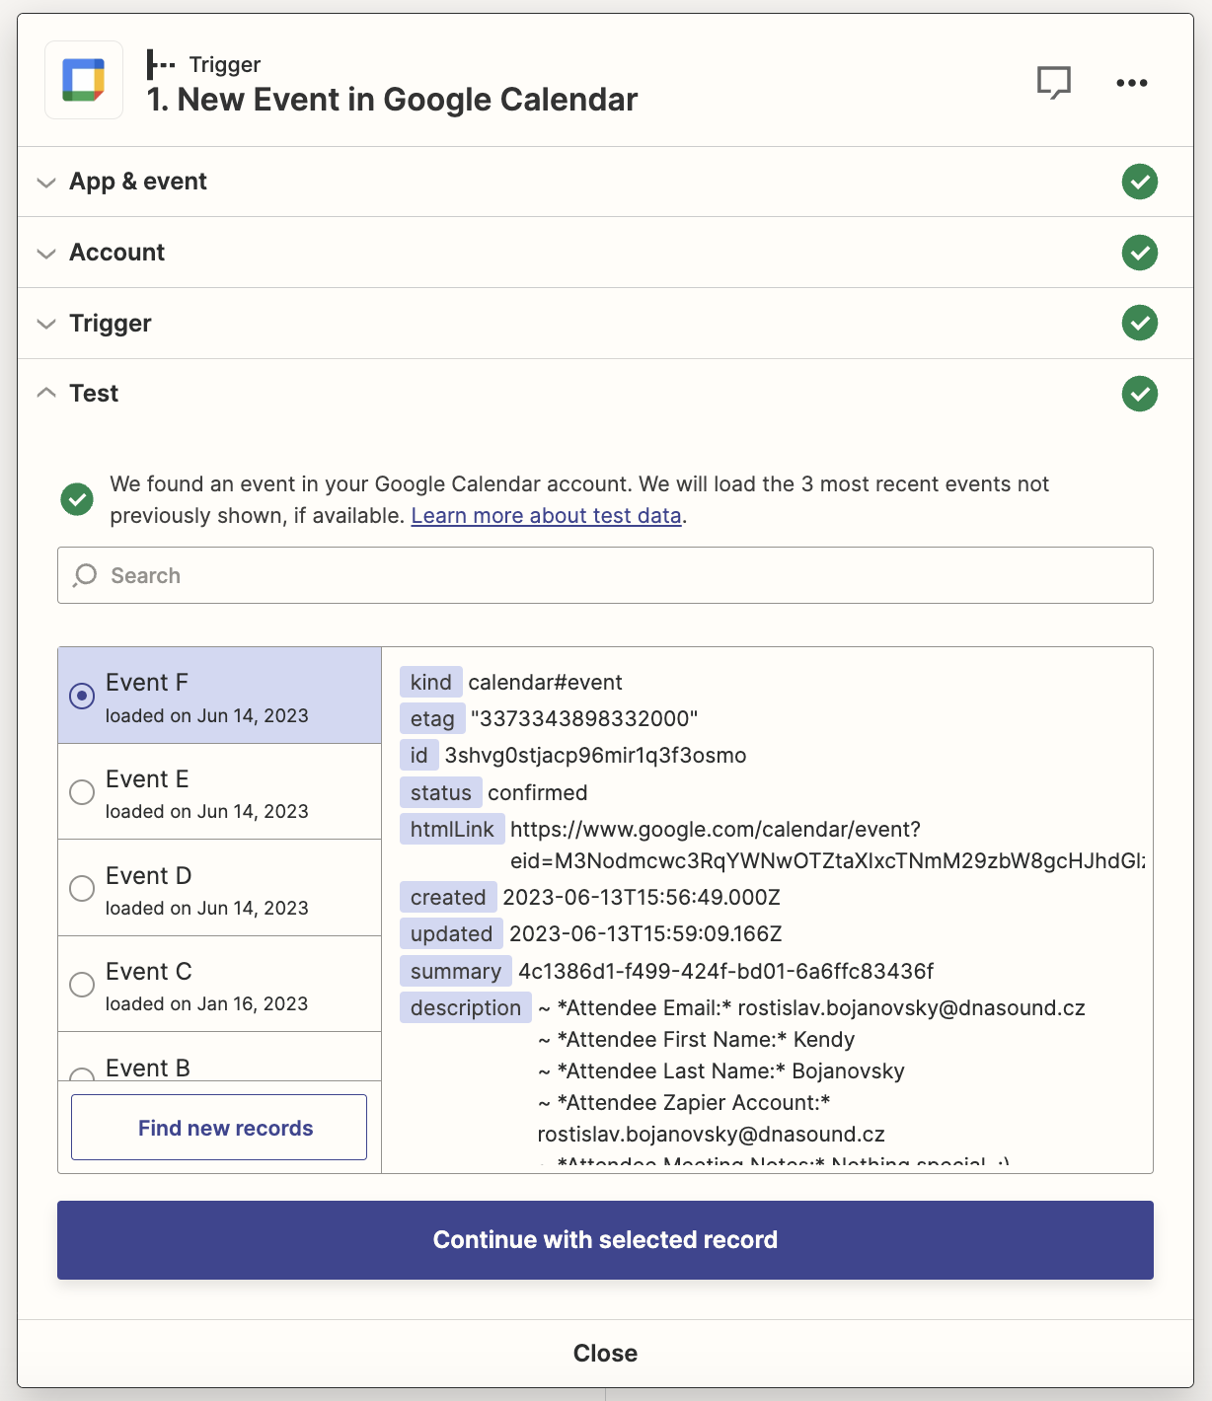Click the Google Calendar app icon
The image size is (1212, 1401).
click(84, 80)
